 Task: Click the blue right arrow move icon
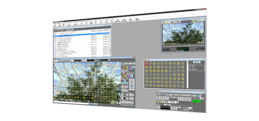[x=127, y=83]
